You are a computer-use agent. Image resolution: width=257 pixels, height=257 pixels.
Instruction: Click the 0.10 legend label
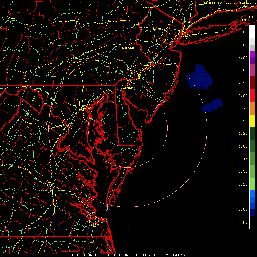click(243, 197)
